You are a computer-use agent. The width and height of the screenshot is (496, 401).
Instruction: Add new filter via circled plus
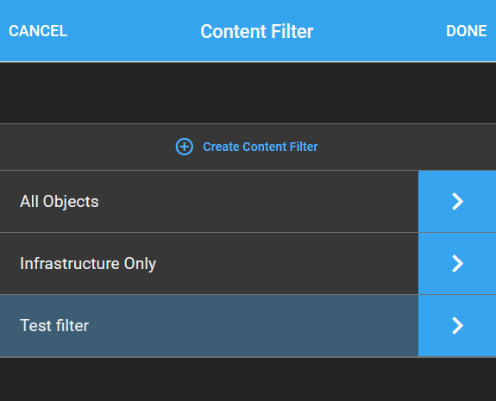pyautogui.click(x=185, y=147)
